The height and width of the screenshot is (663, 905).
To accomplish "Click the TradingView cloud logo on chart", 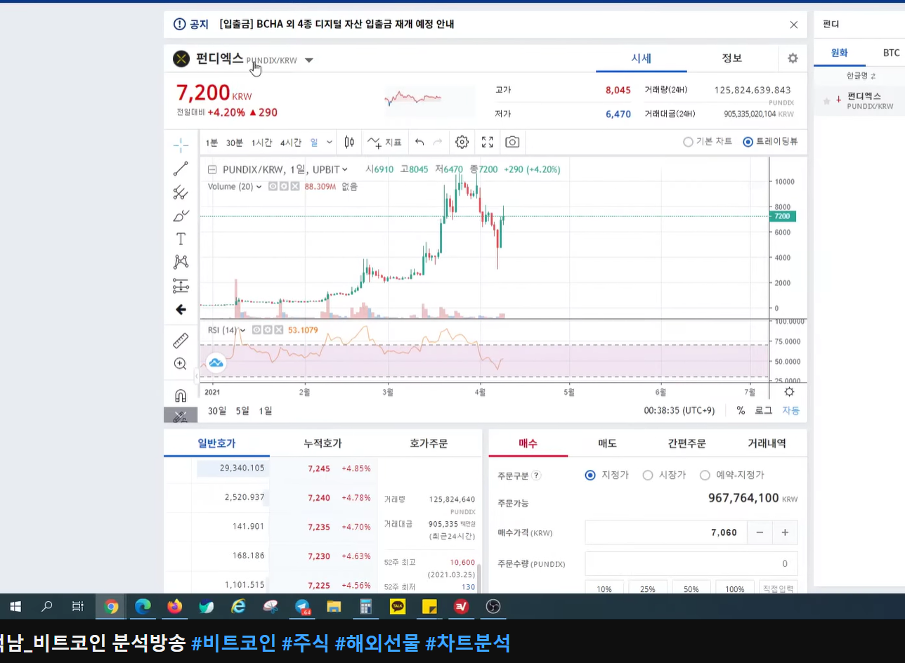I will tap(216, 363).
